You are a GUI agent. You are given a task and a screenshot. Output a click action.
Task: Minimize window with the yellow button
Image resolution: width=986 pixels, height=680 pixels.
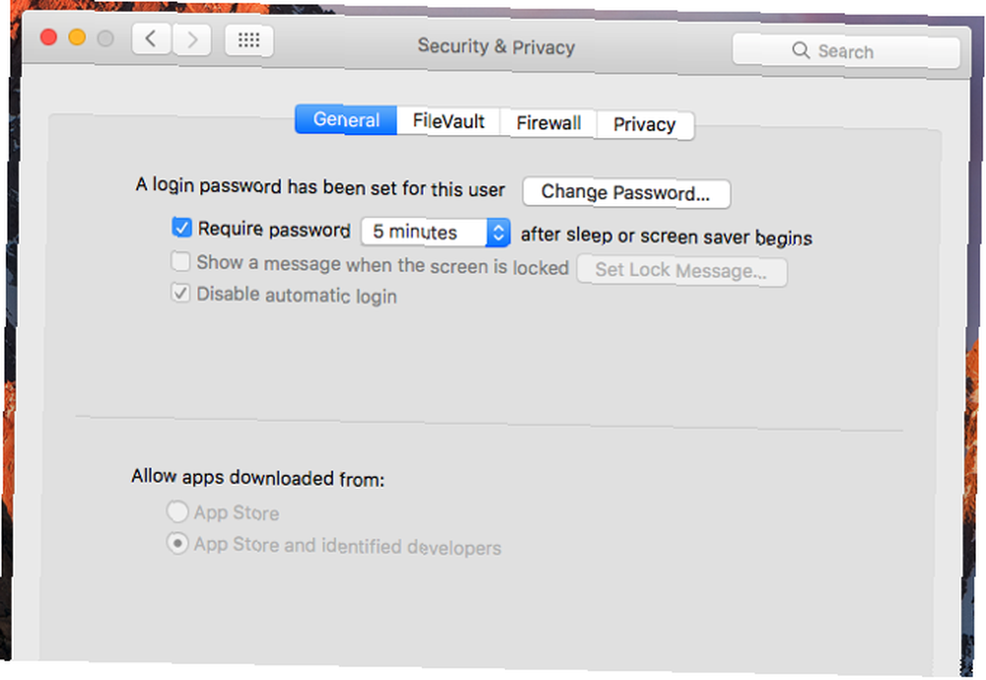(77, 37)
